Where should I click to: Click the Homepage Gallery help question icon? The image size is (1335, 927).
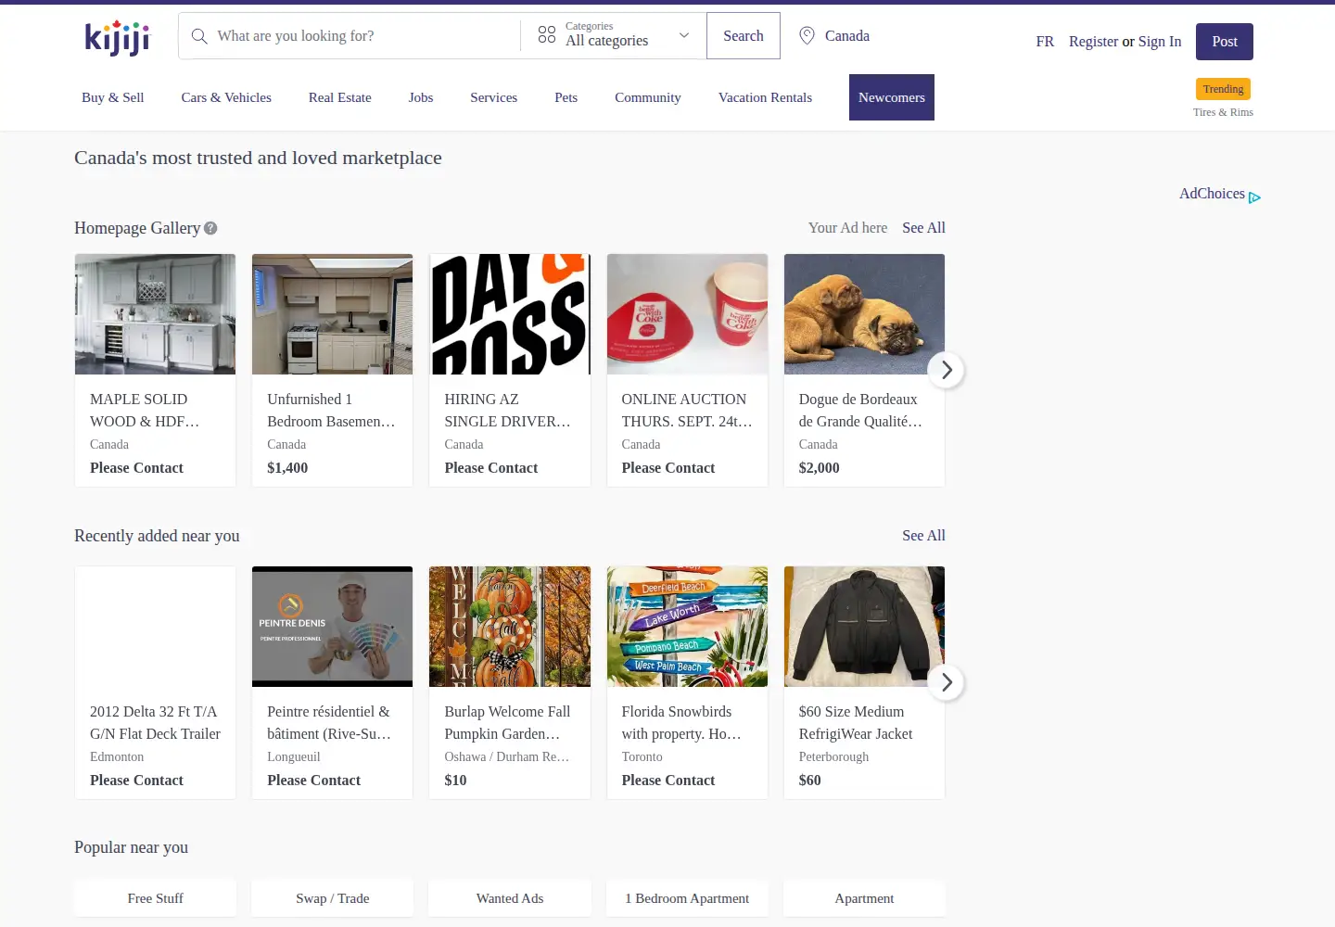point(210,228)
